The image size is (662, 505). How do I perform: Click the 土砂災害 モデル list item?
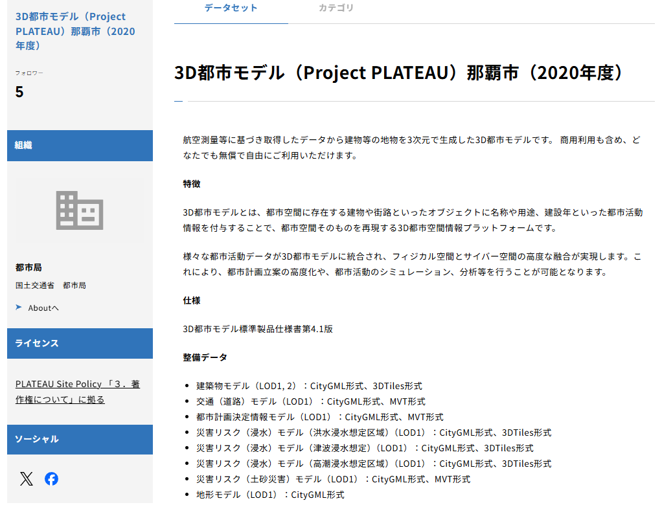click(x=333, y=479)
